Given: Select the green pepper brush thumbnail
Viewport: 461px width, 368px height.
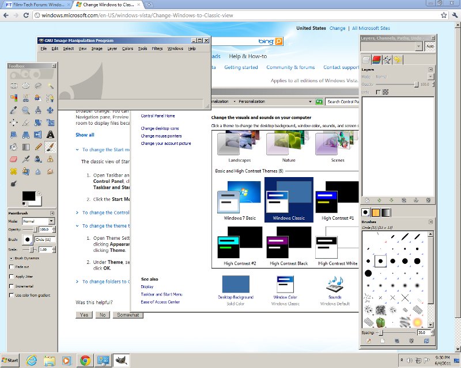Looking at the screenshot, I should pos(380,323).
